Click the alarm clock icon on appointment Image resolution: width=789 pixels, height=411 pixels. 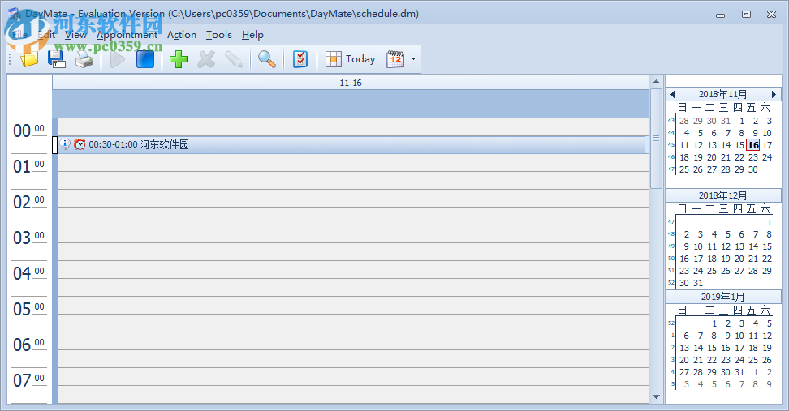click(x=80, y=145)
